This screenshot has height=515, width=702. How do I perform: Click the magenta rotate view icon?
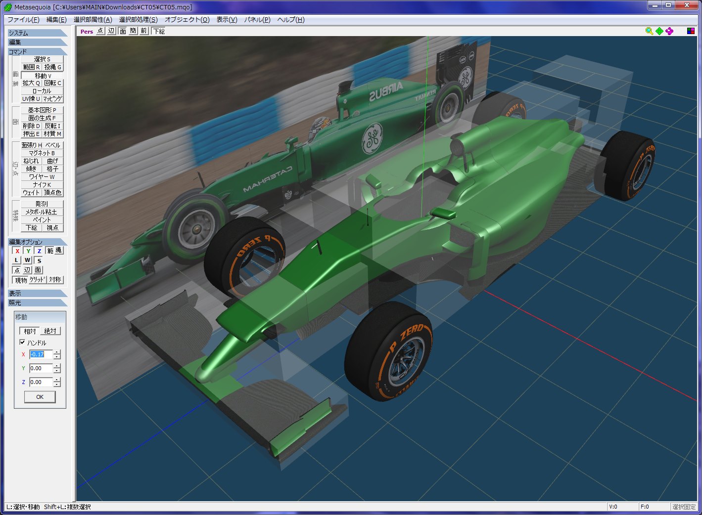(x=669, y=31)
